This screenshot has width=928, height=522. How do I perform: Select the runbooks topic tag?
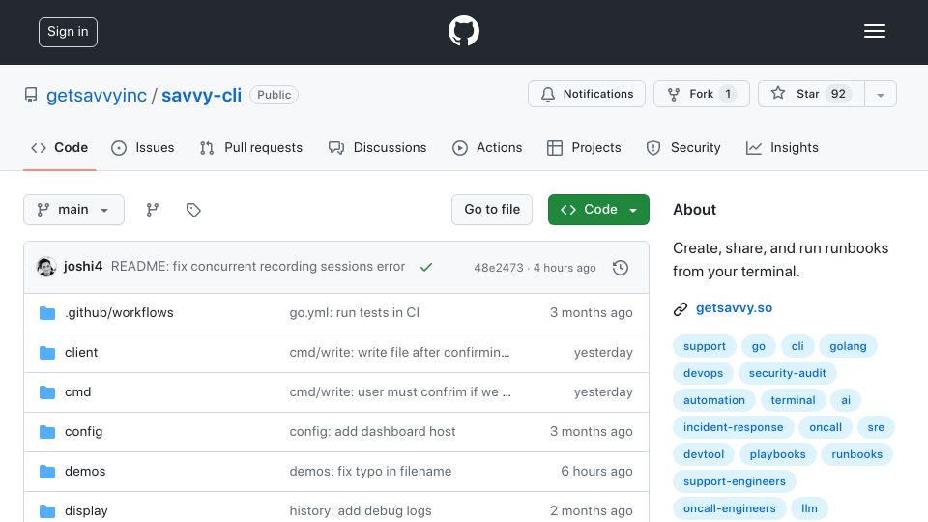coord(857,454)
